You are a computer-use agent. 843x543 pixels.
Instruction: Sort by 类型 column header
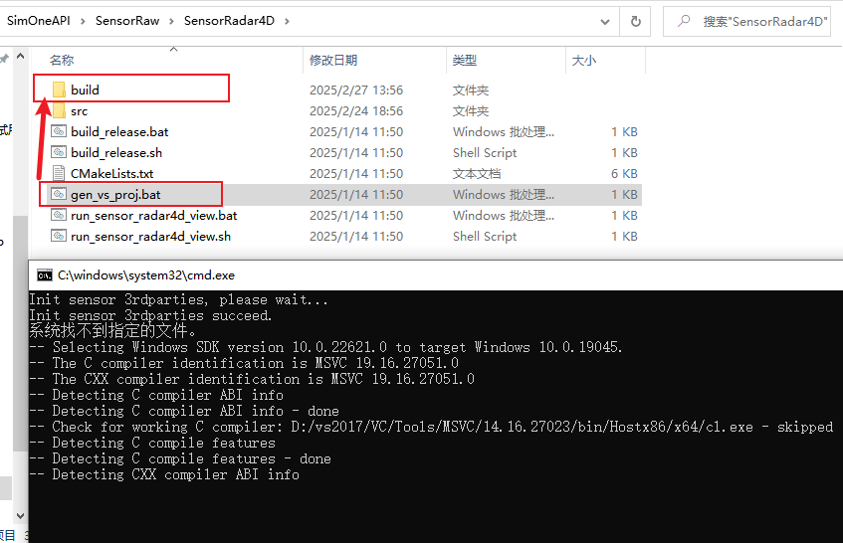coord(465,60)
